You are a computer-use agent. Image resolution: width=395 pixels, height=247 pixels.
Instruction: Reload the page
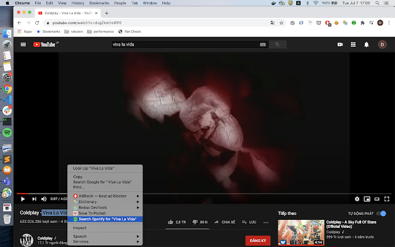pyautogui.click(x=37, y=23)
